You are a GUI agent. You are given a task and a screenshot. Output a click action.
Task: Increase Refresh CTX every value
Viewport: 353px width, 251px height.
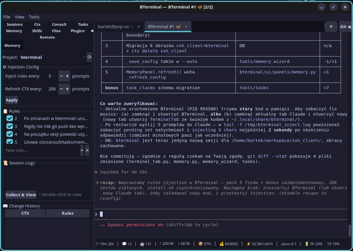[67, 89]
